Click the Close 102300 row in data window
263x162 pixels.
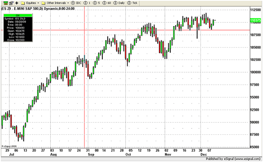pyautogui.click(x=16, y=40)
